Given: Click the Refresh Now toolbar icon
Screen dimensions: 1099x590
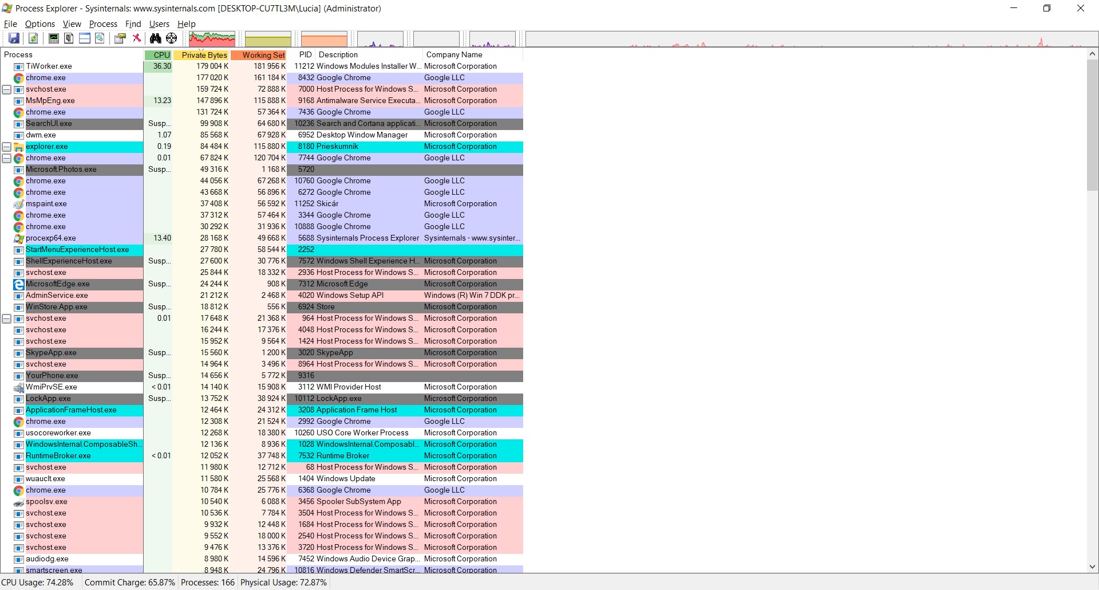Looking at the screenshot, I should click(x=33, y=38).
